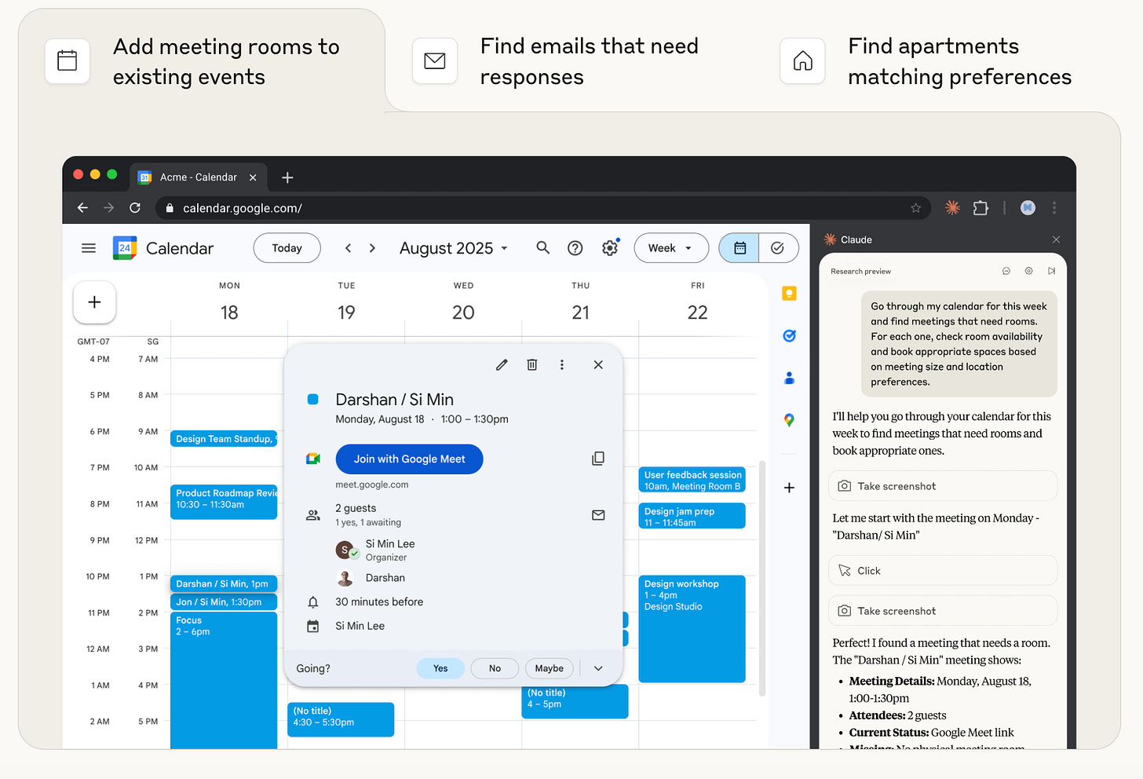Click Join with Google Meet button
The height and width of the screenshot is (779, 1143).
409,459
